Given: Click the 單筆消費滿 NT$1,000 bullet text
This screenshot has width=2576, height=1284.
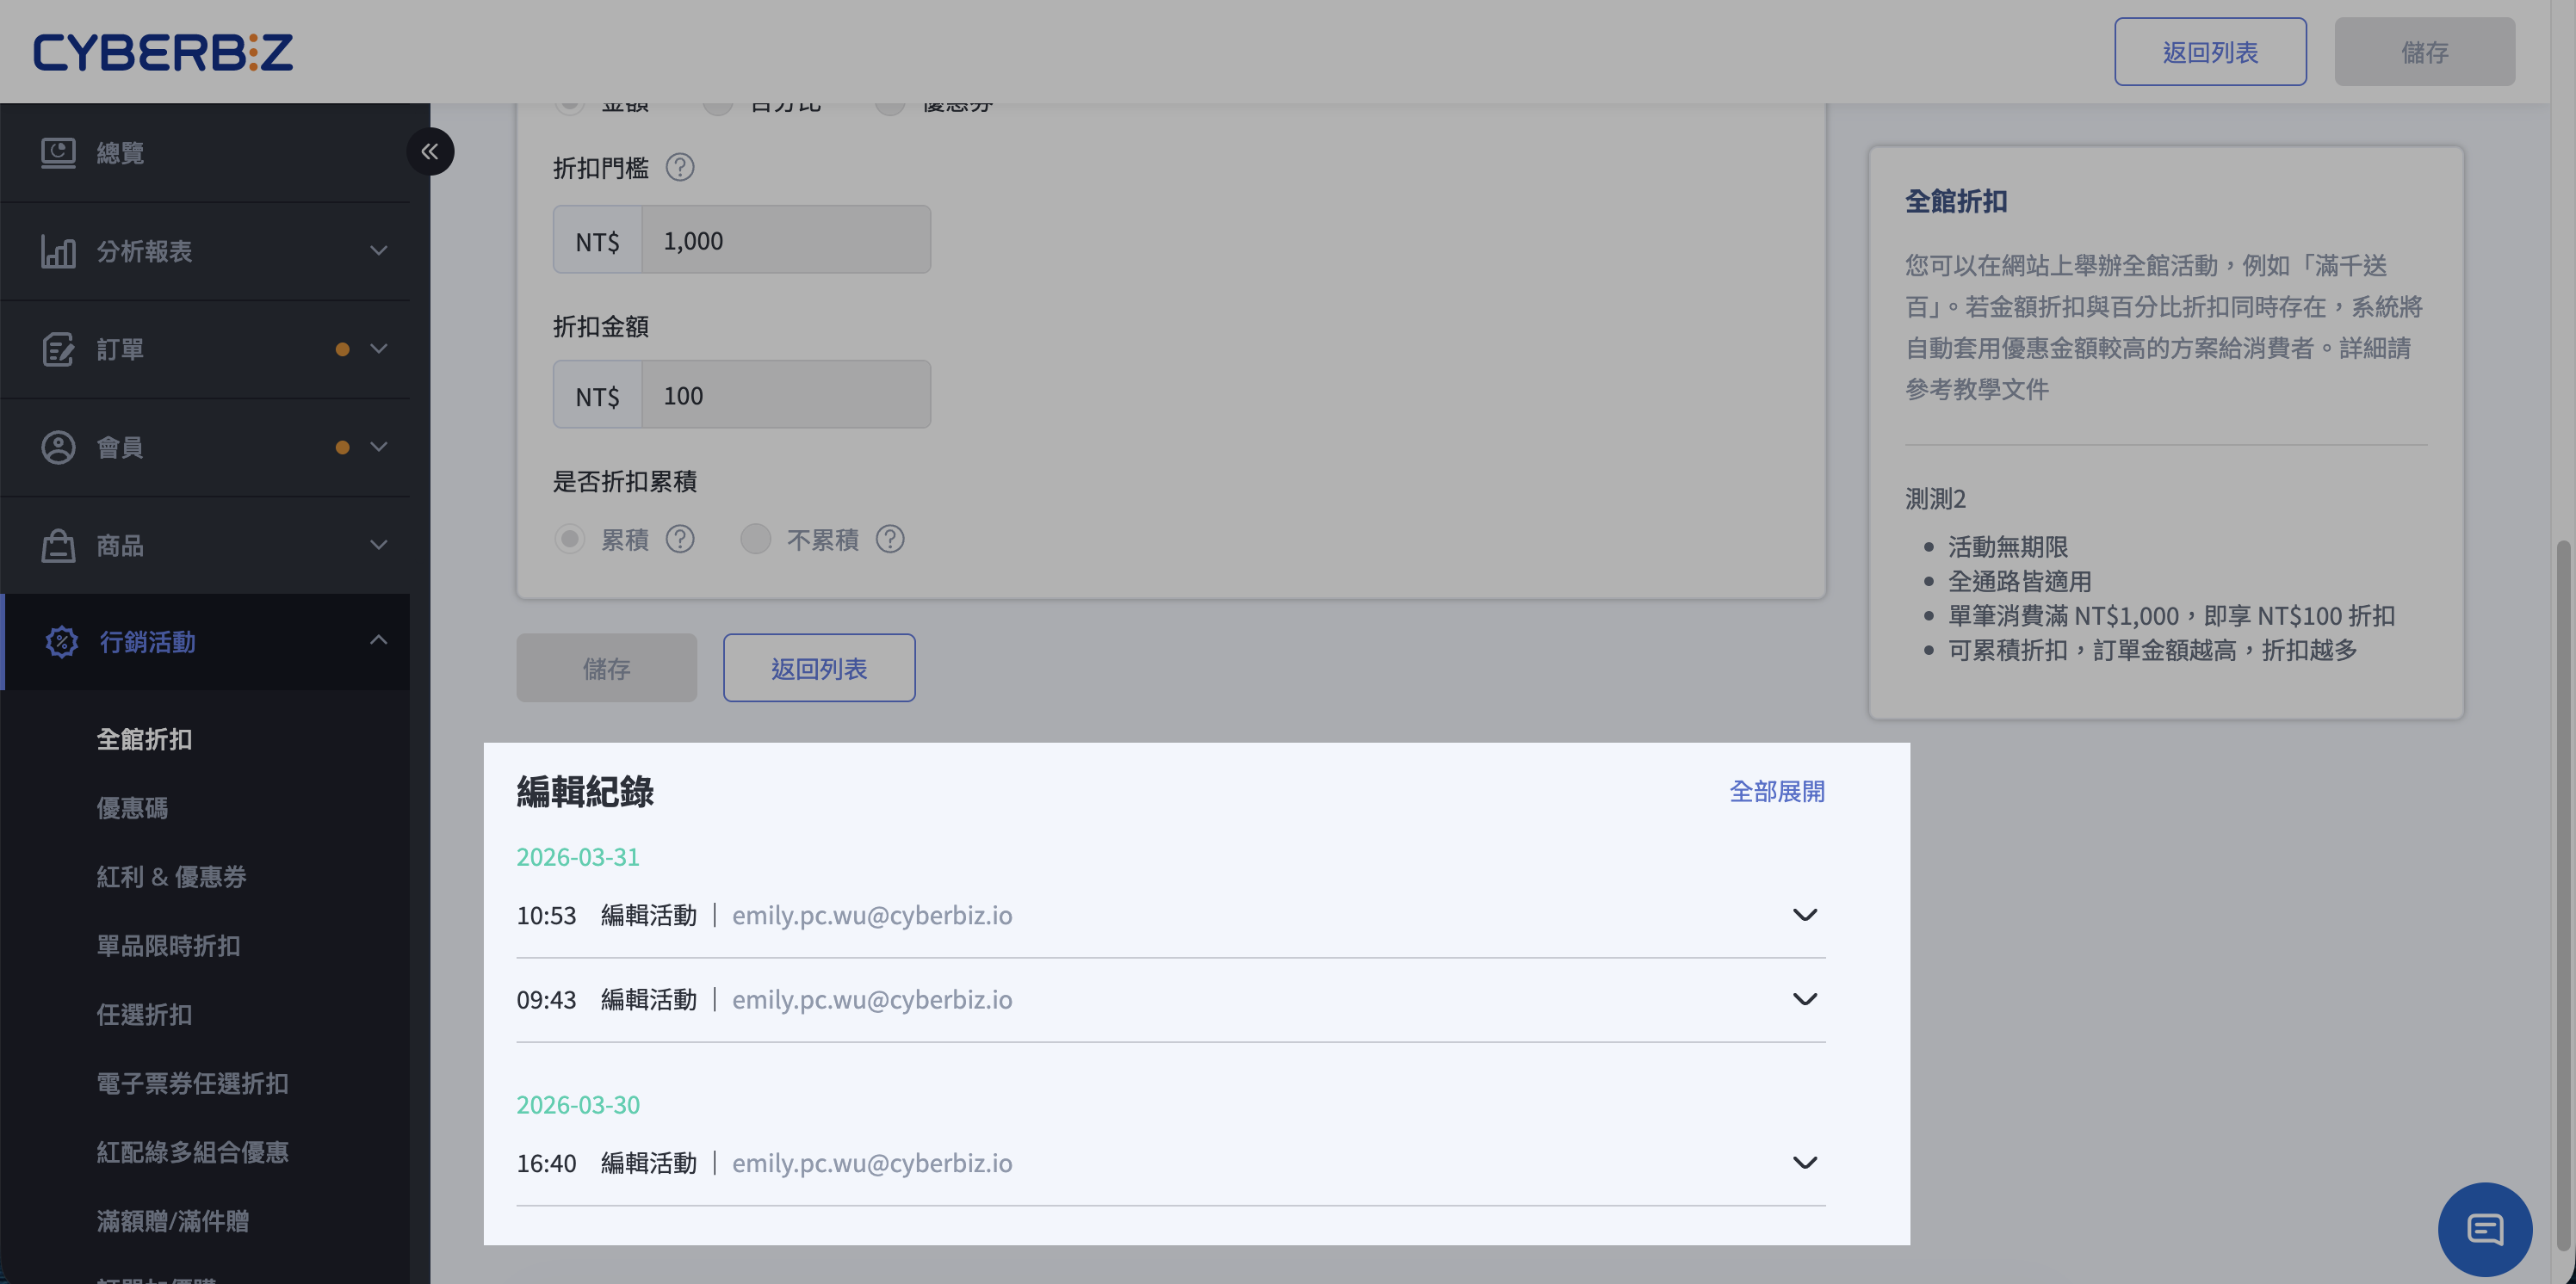Looking at the screenshot, I should 2171,615.
